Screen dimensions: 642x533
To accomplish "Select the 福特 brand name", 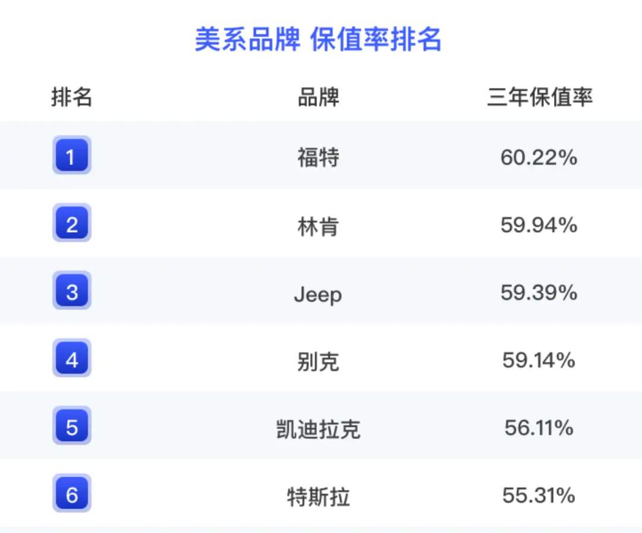I will point(318,157).
